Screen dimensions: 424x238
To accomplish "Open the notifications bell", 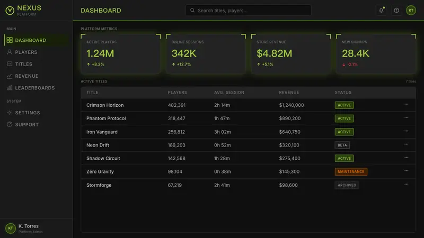I will (381, 10).
